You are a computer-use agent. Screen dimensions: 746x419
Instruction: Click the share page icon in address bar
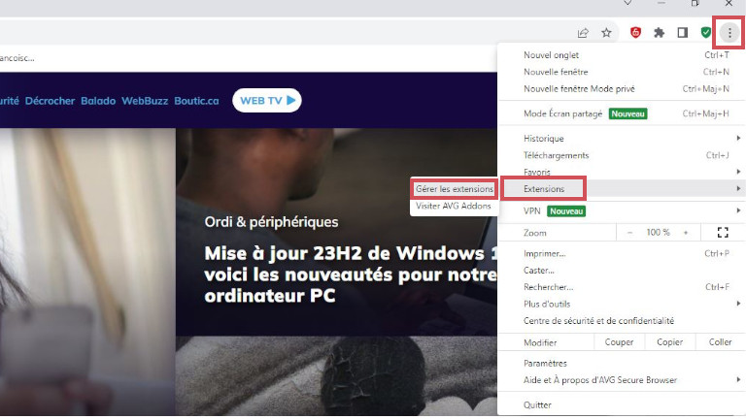[x=583, y=32]
